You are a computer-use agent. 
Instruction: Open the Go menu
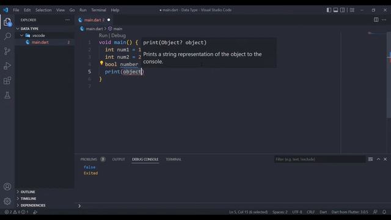pyautogui.click(x=72, y=10)
